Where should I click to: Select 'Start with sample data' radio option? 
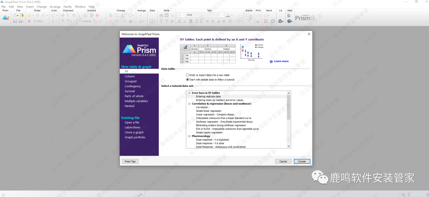187,79
